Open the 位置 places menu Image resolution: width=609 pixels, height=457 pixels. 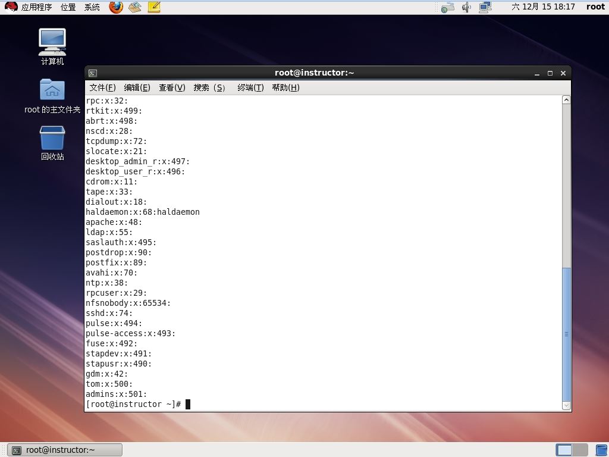(x=68, y=7)
